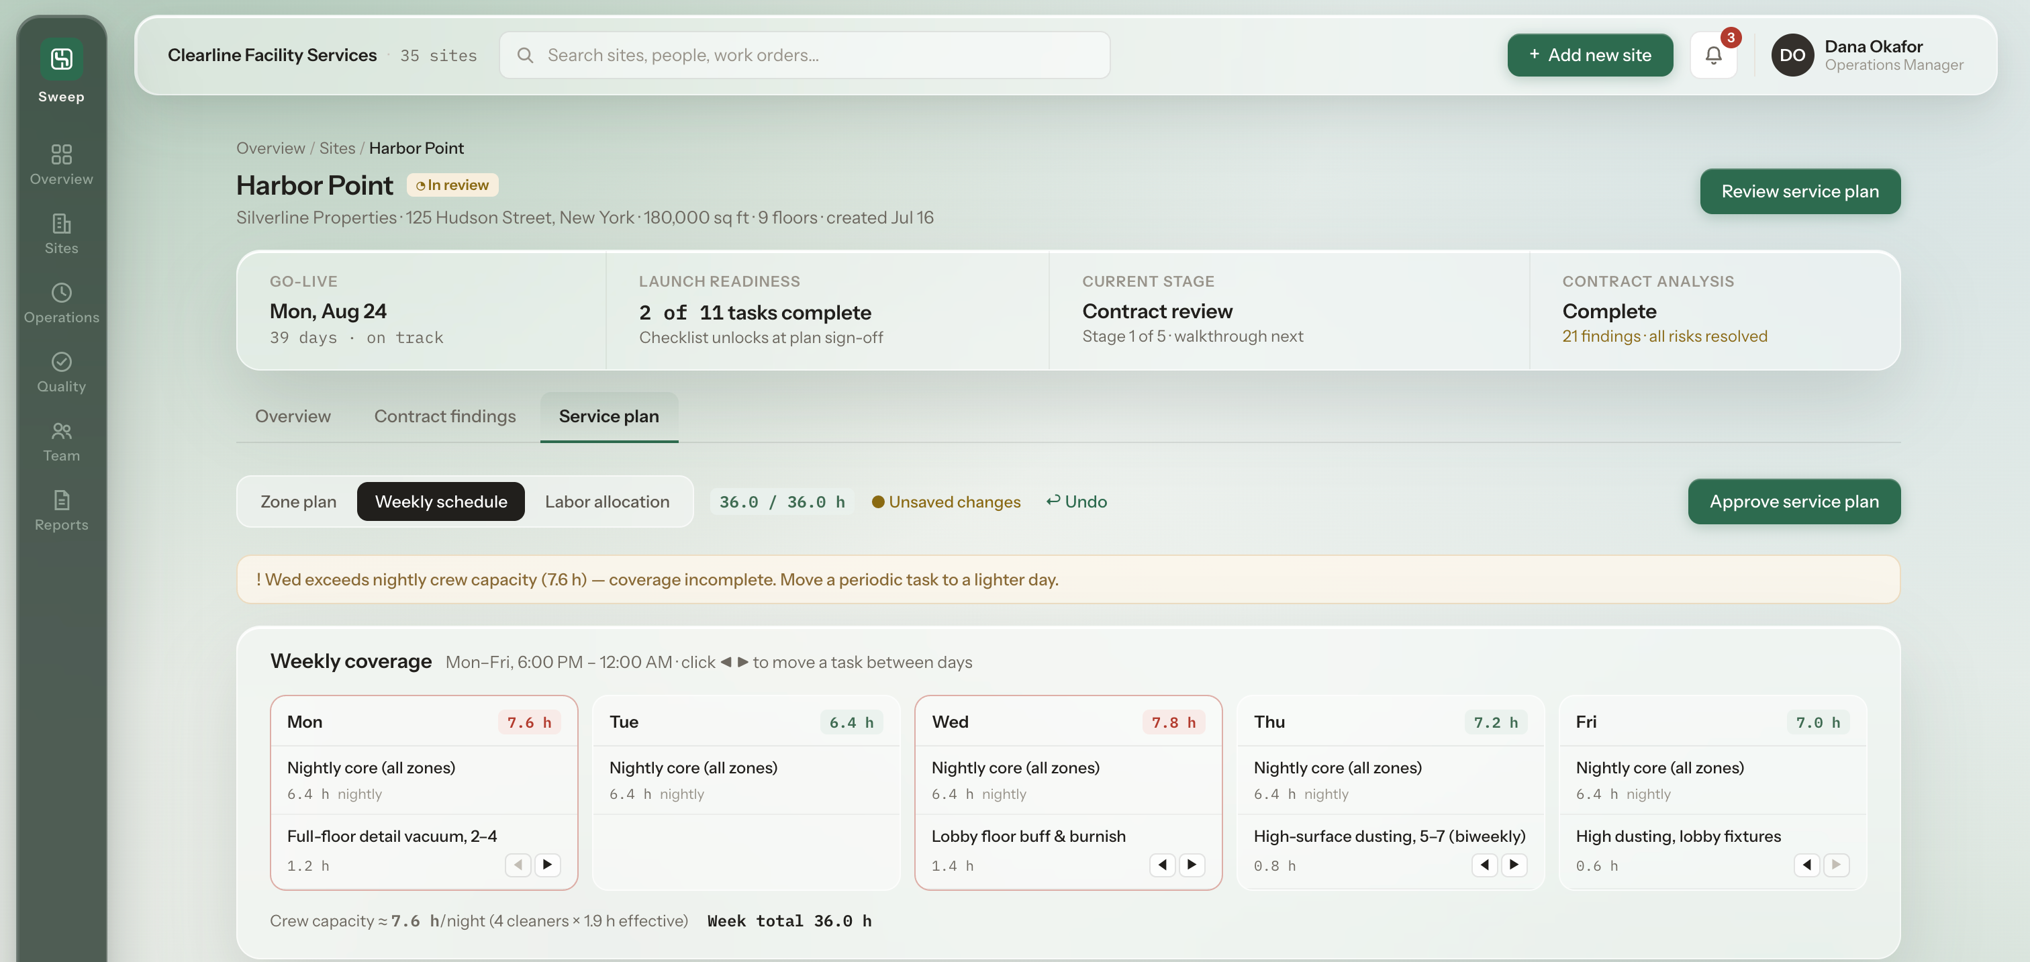Click the search sites input field
The image size is (2030, 962).
[x=805, y=55]
